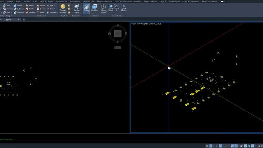The width and height of the screenshot is (263, 148).
Task: Apply the Subtract boolean tool
Action: click(x=19, y=9)
